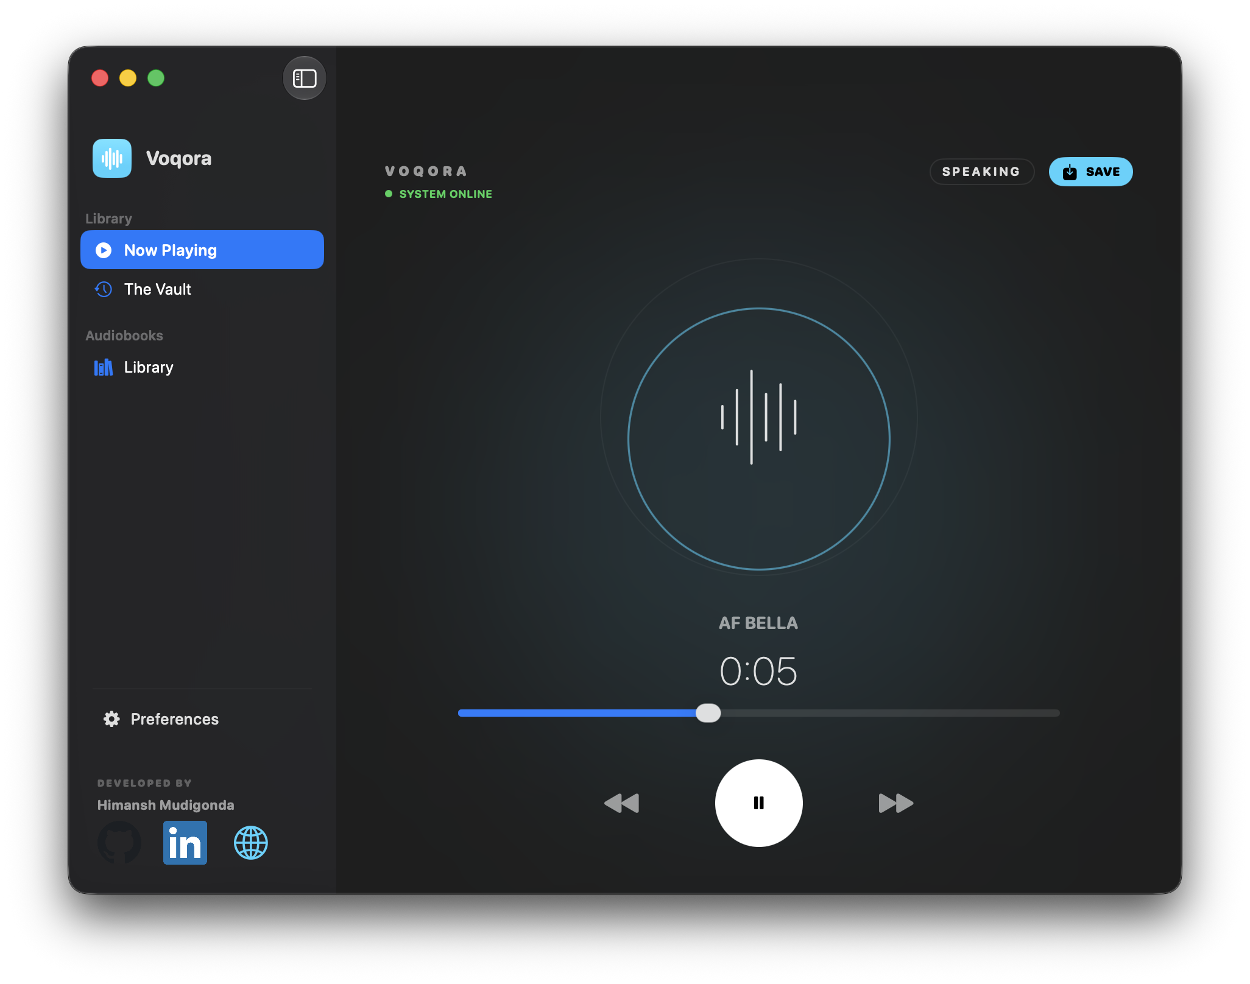Click the unplayed portion of progress bar
The width and height of the screenshot is (1250, 984).
(x=890, y=712)
